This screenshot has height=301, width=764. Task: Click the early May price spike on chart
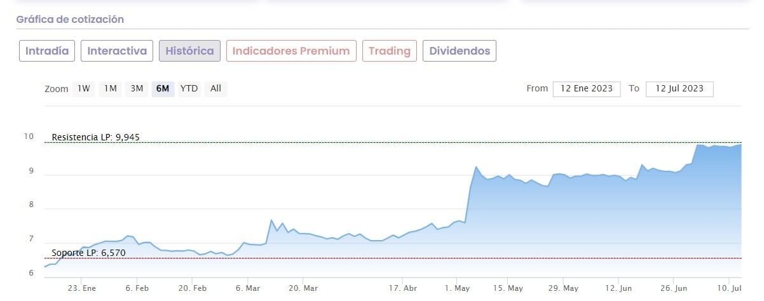point(476,167)
